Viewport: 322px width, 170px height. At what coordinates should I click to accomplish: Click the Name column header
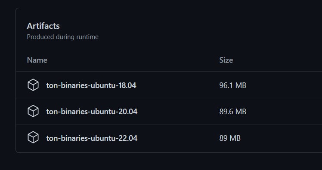(37, 60)
